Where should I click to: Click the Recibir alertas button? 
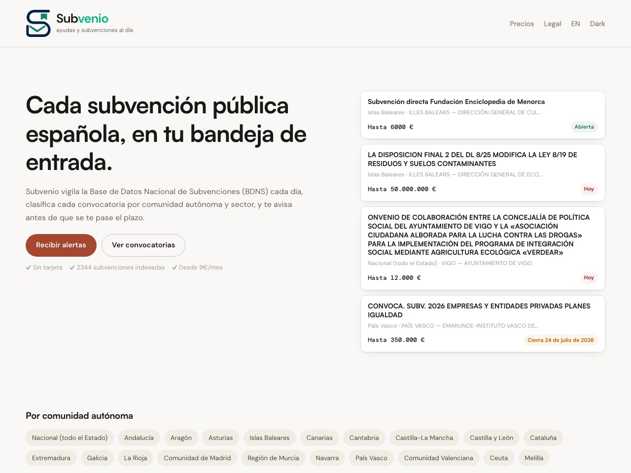pos(61,245)
